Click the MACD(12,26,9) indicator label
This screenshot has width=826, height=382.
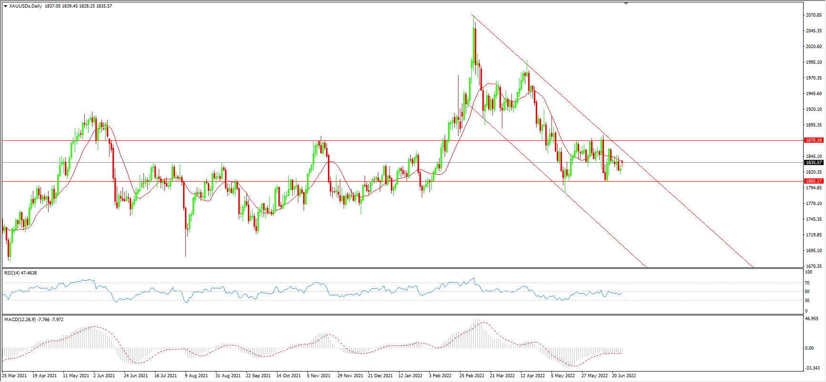(x=34, y=320)
